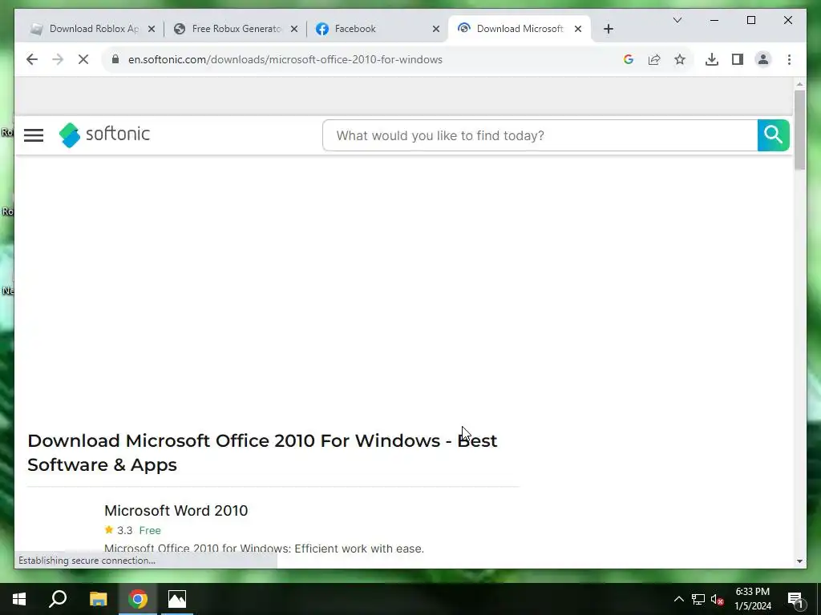Screen dimensions: 821x615
Task: Click the Softonic logo
Action: (x=104, y=135)
